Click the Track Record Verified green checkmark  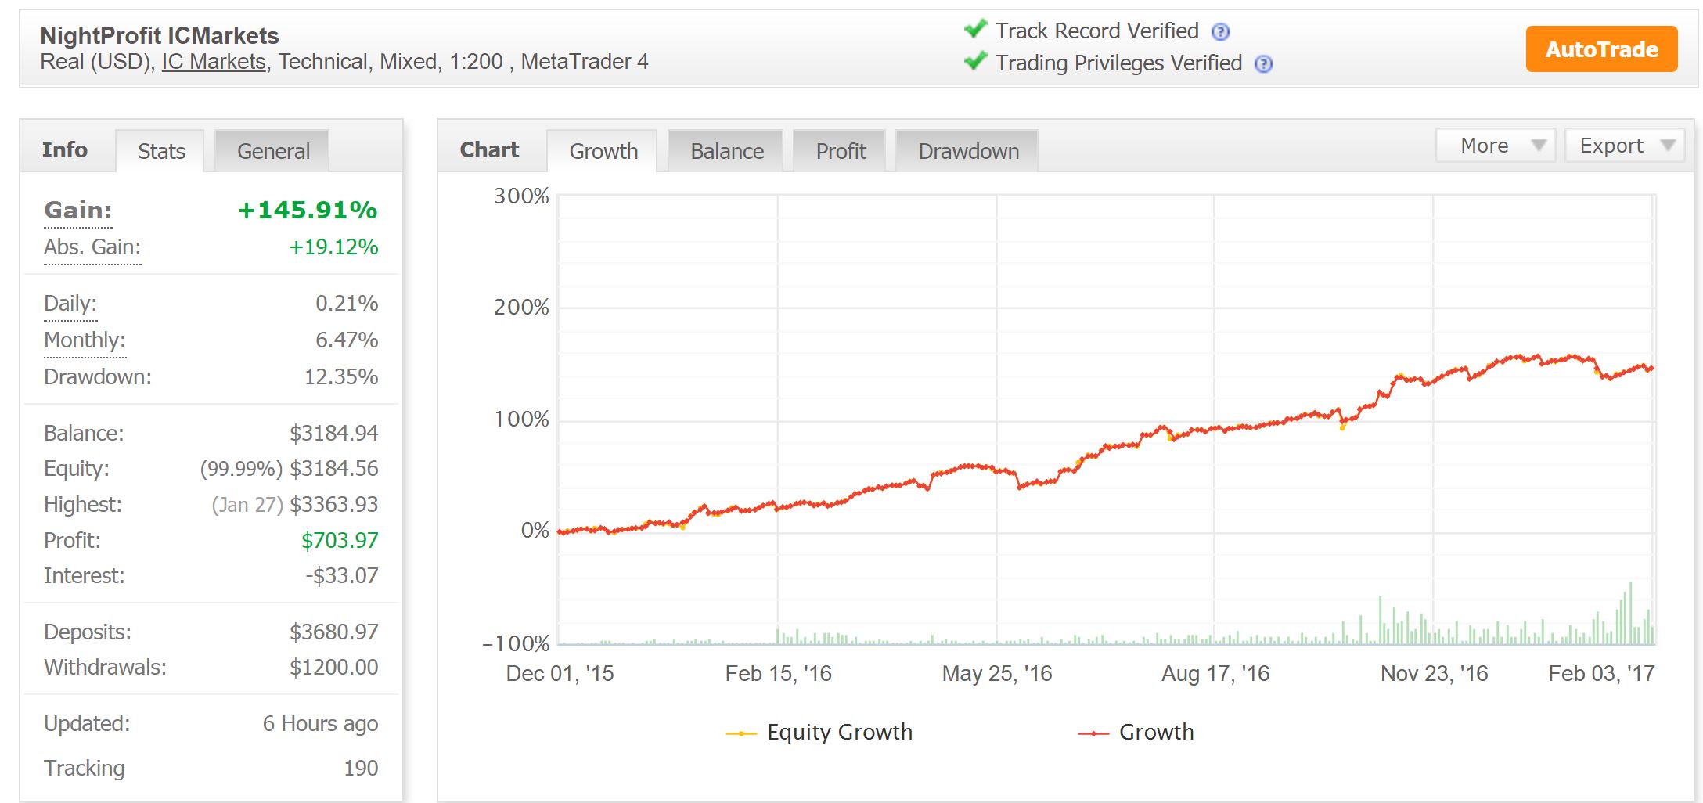(x=975, y=29)
